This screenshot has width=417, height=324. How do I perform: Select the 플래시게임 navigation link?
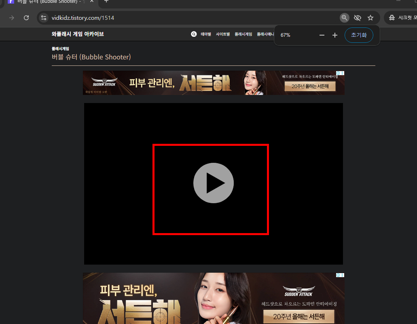pos(243,34)
